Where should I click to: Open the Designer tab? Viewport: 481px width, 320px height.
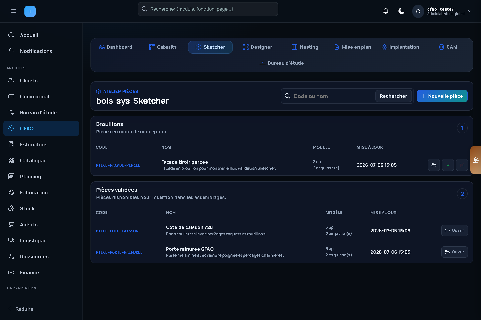258,47
